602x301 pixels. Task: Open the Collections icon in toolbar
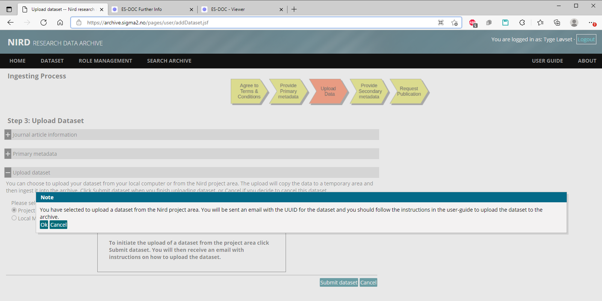click(x=557, y=23)
